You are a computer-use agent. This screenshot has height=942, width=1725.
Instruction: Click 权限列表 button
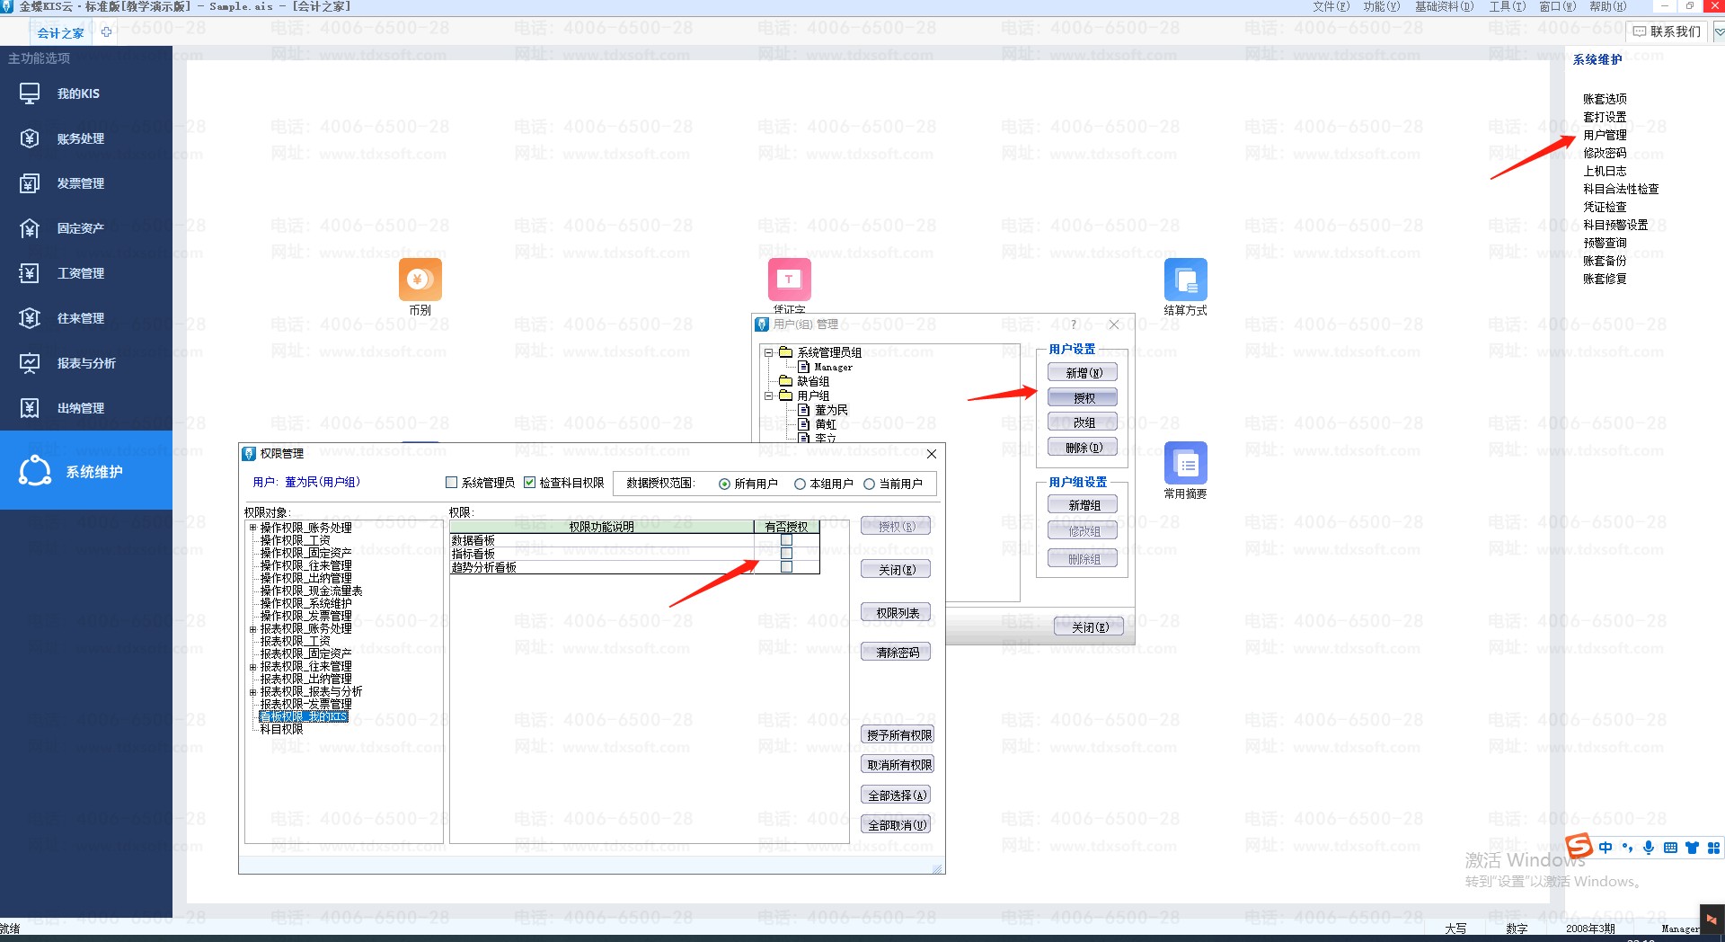pos(897,613)
